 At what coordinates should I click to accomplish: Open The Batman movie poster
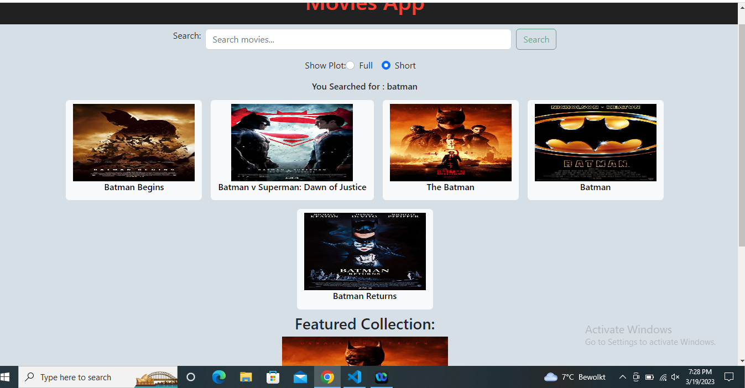451,143
